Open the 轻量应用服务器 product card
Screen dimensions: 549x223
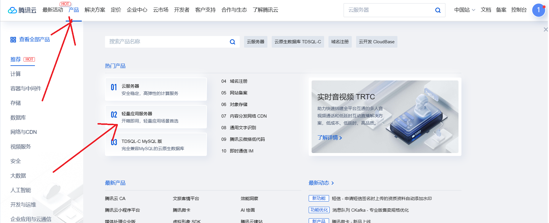156,117
